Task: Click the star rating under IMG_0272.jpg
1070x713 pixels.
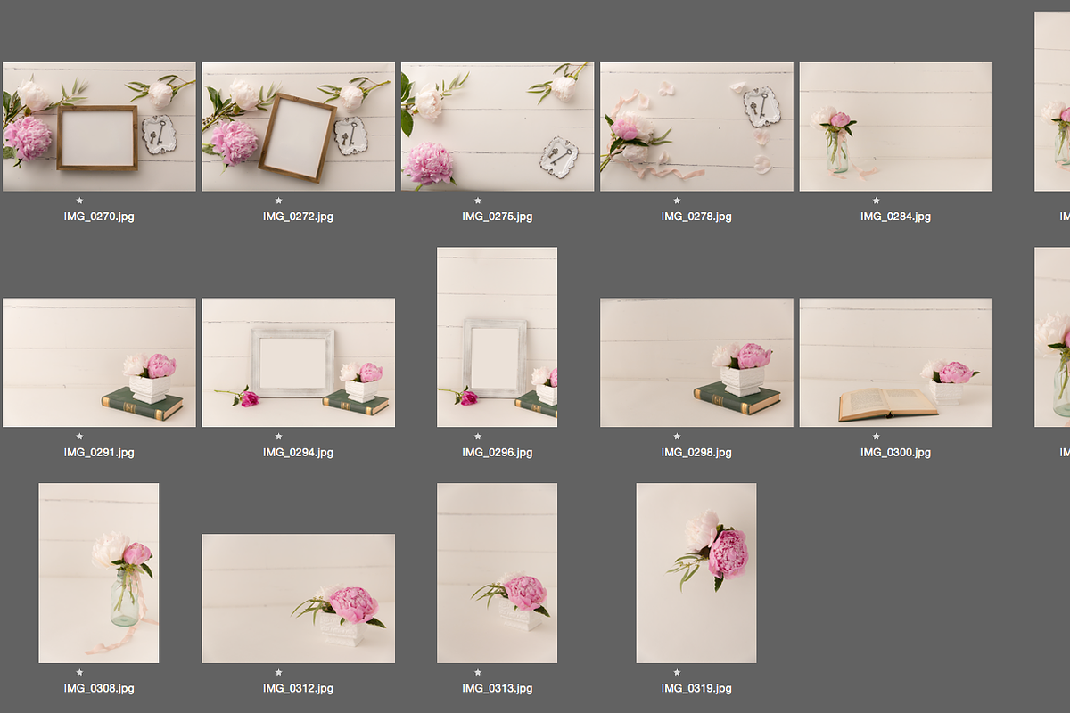Action: coord(278,201)
